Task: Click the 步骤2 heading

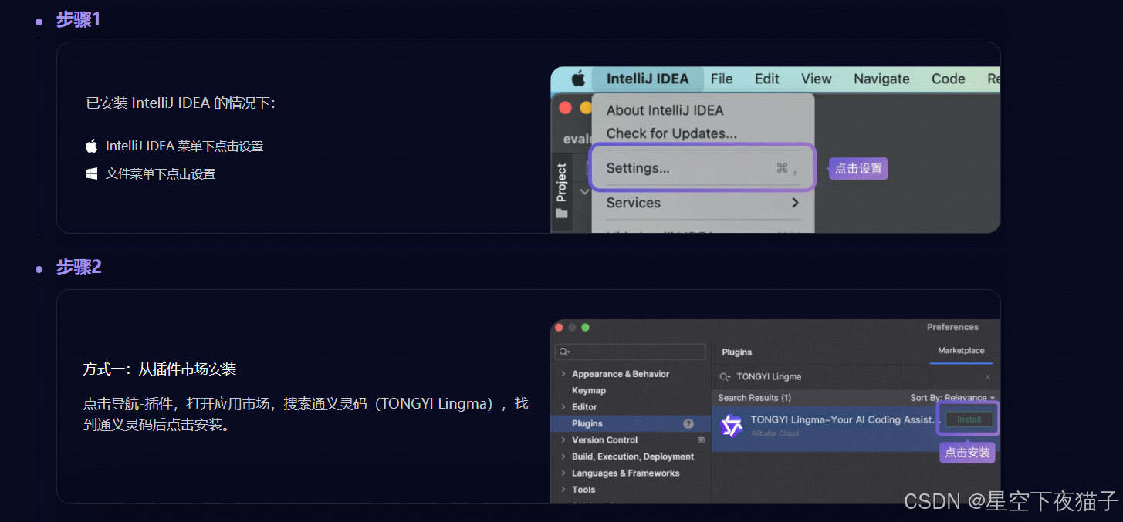Action: (x=78, y=267)
